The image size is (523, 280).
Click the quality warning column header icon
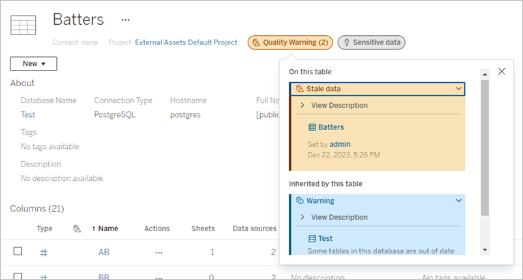tap(76, 228)
